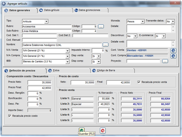Click the Definción de precios dollar icon

(6, 71)
